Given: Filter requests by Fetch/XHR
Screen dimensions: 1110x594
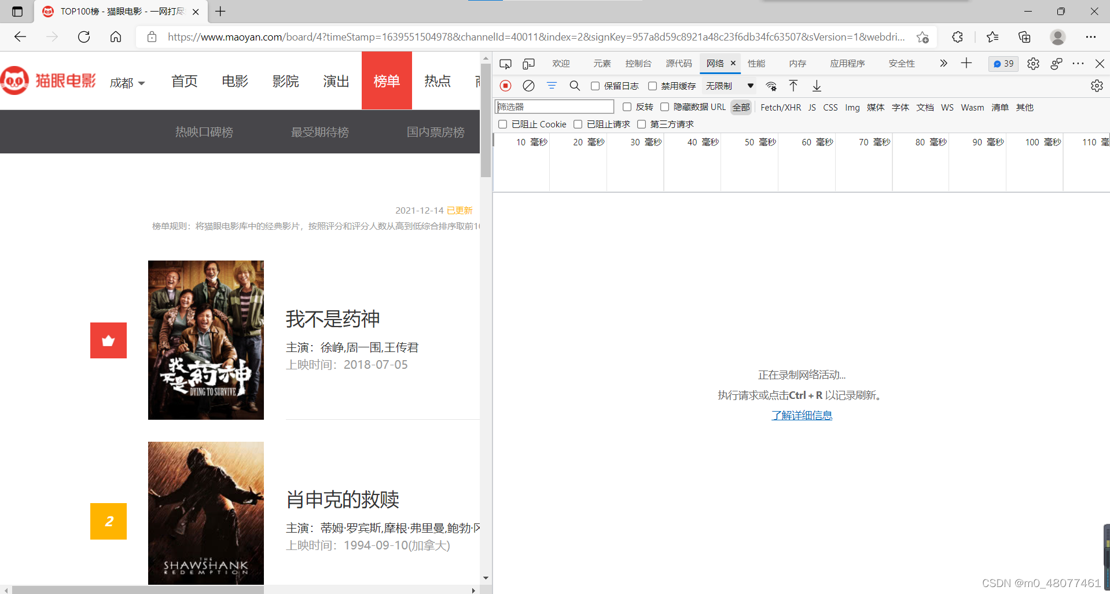Looking at the screenshot, I should coord(781,108).
